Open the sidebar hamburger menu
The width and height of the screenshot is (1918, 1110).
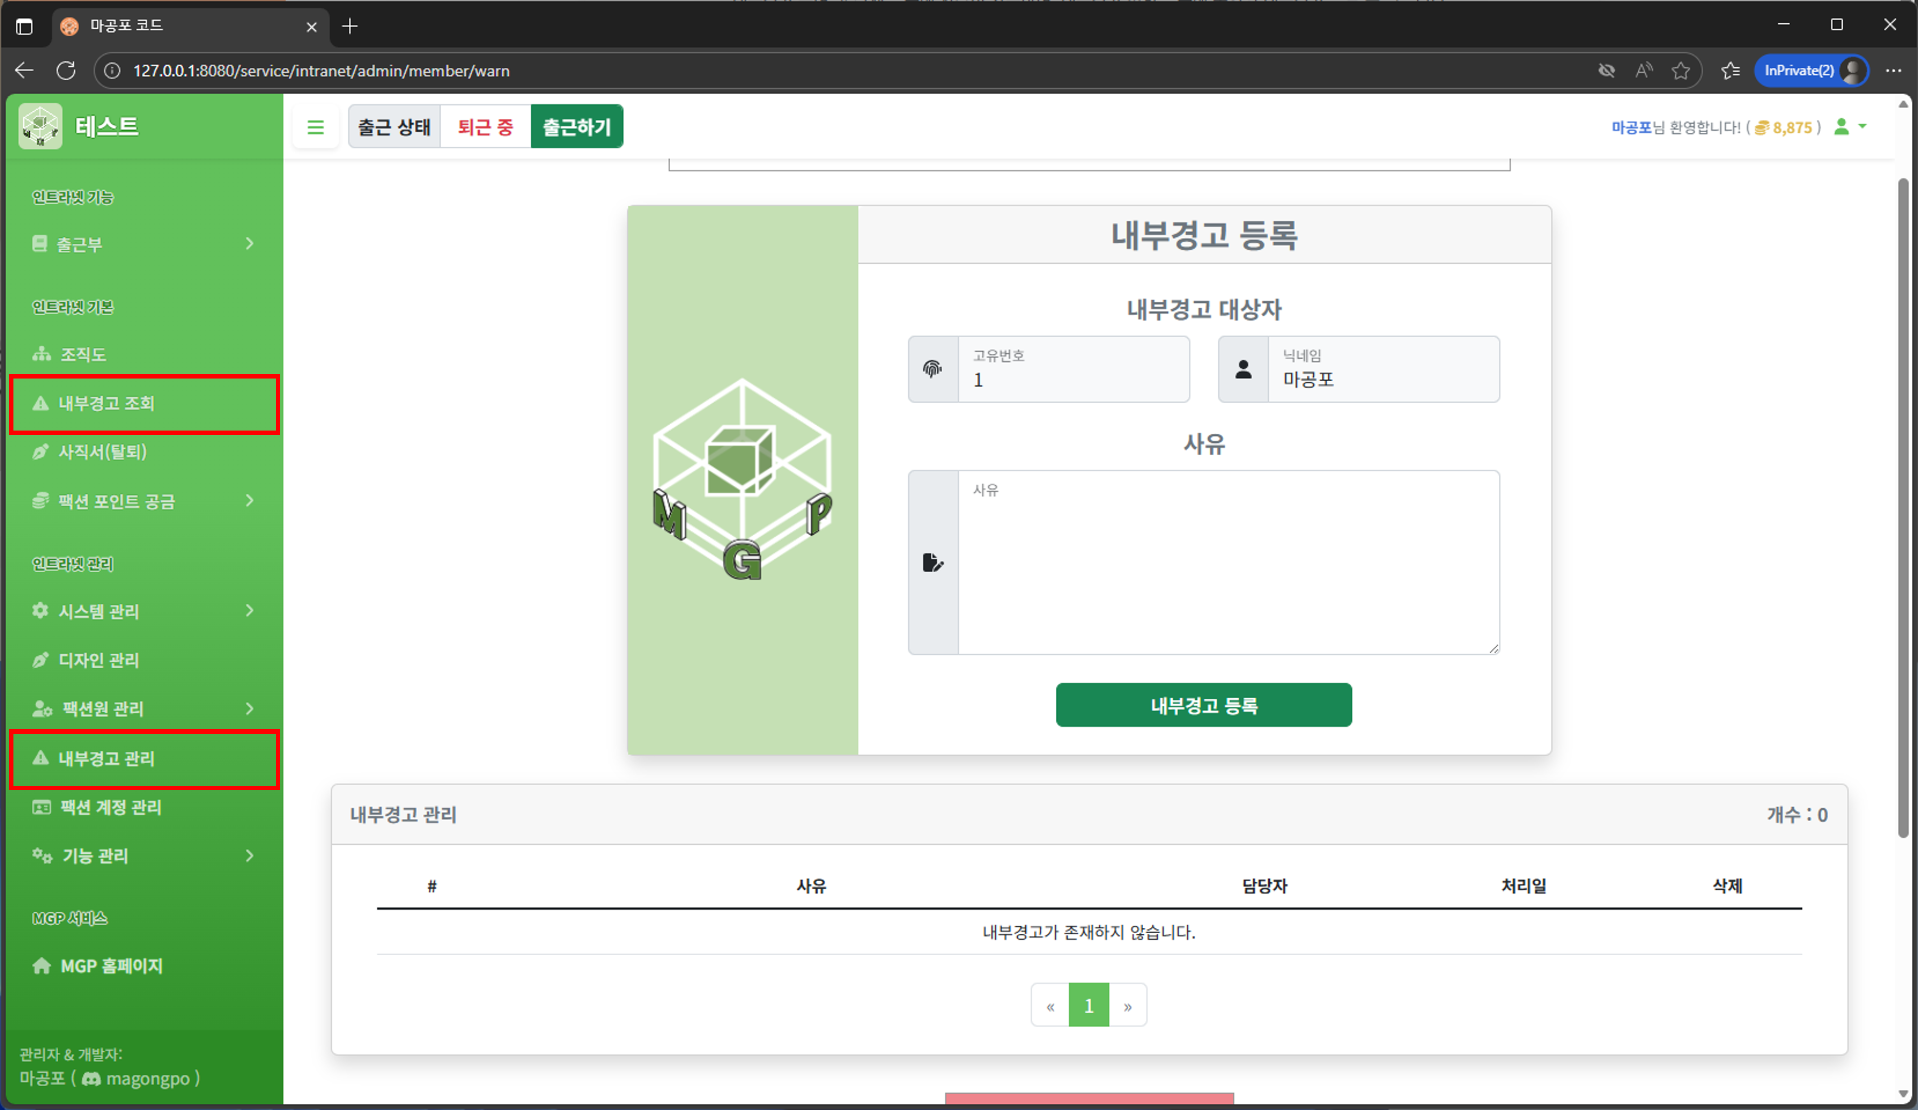[316, 126]
